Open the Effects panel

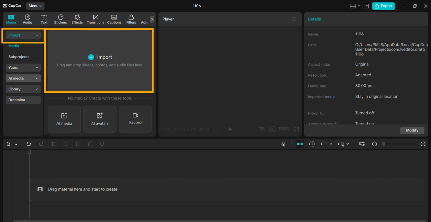(77, 19)
